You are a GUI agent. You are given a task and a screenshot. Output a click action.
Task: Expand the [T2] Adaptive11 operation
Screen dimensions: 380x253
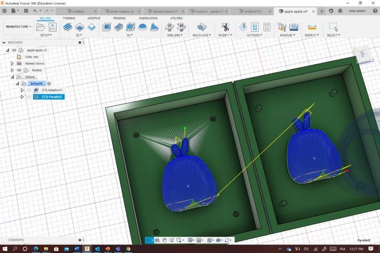22,90
